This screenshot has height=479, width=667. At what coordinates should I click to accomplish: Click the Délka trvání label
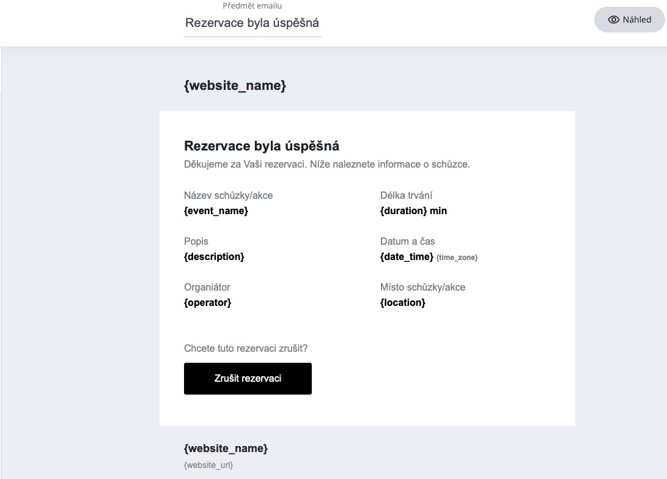(x=406, y=196)
